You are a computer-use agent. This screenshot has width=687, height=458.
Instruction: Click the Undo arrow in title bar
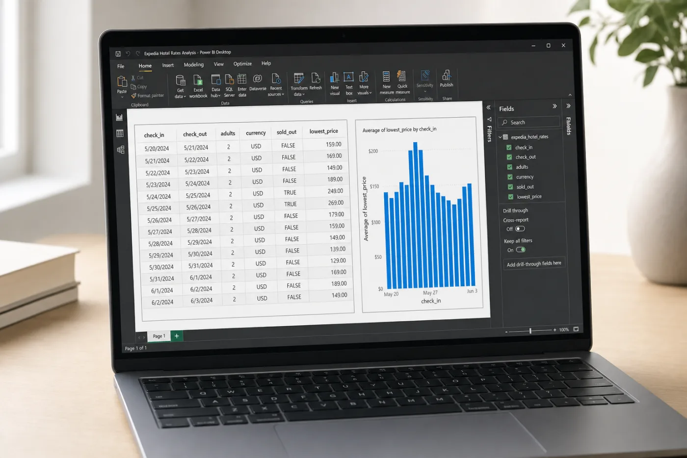(128, 53)
